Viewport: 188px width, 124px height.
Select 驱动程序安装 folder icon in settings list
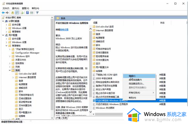coord(94,56)
